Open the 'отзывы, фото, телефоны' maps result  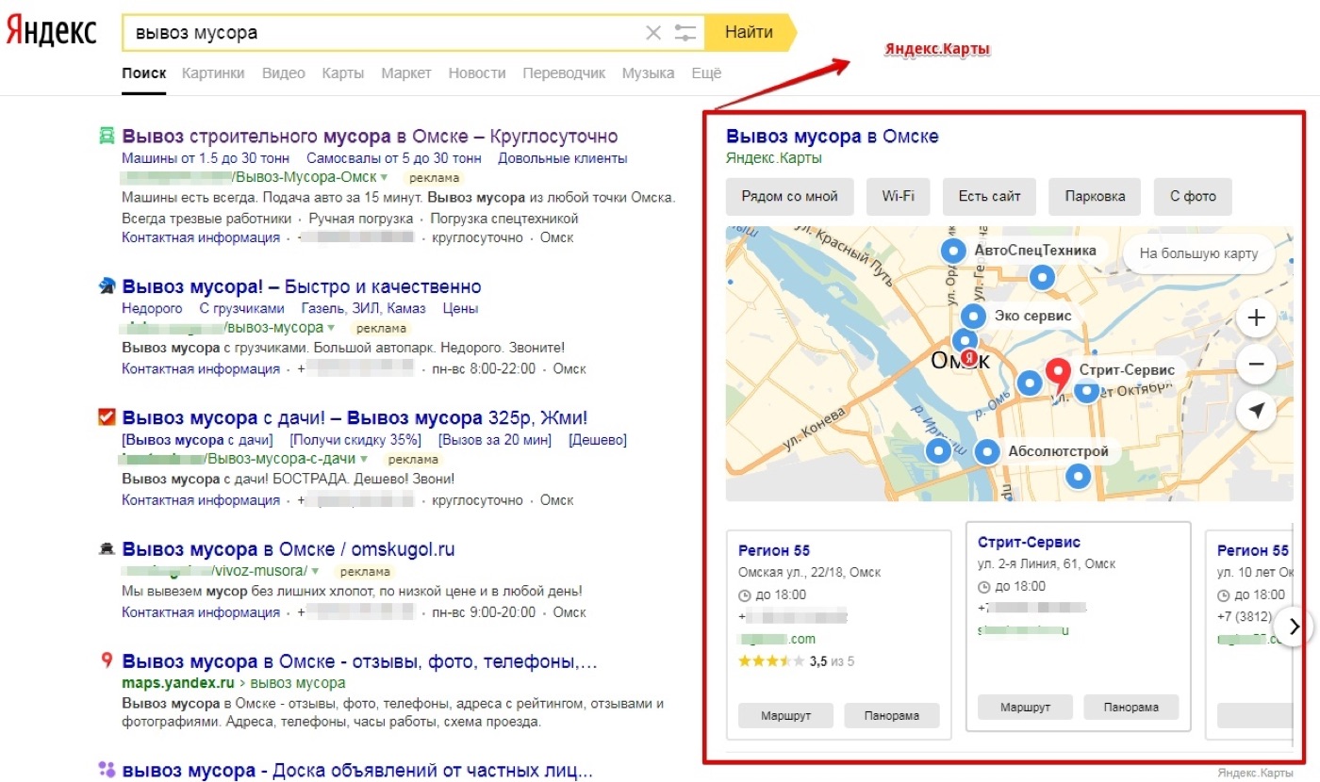[x=360, y=660]
